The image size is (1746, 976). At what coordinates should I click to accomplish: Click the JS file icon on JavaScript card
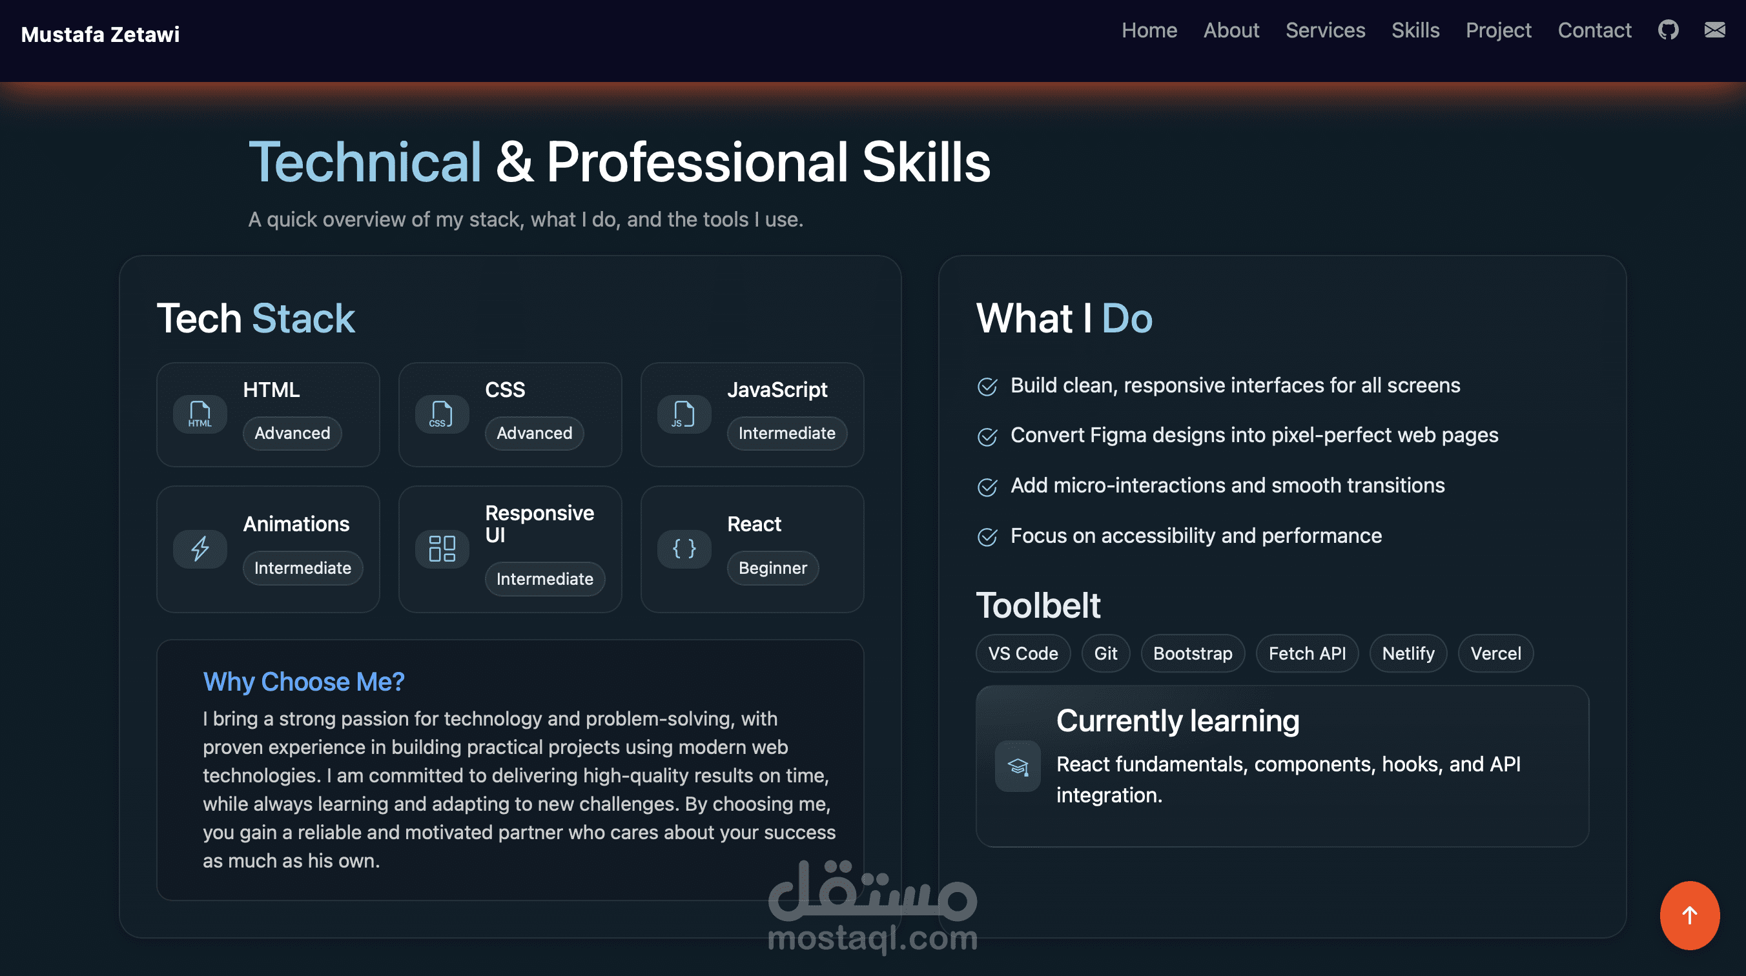684,414
